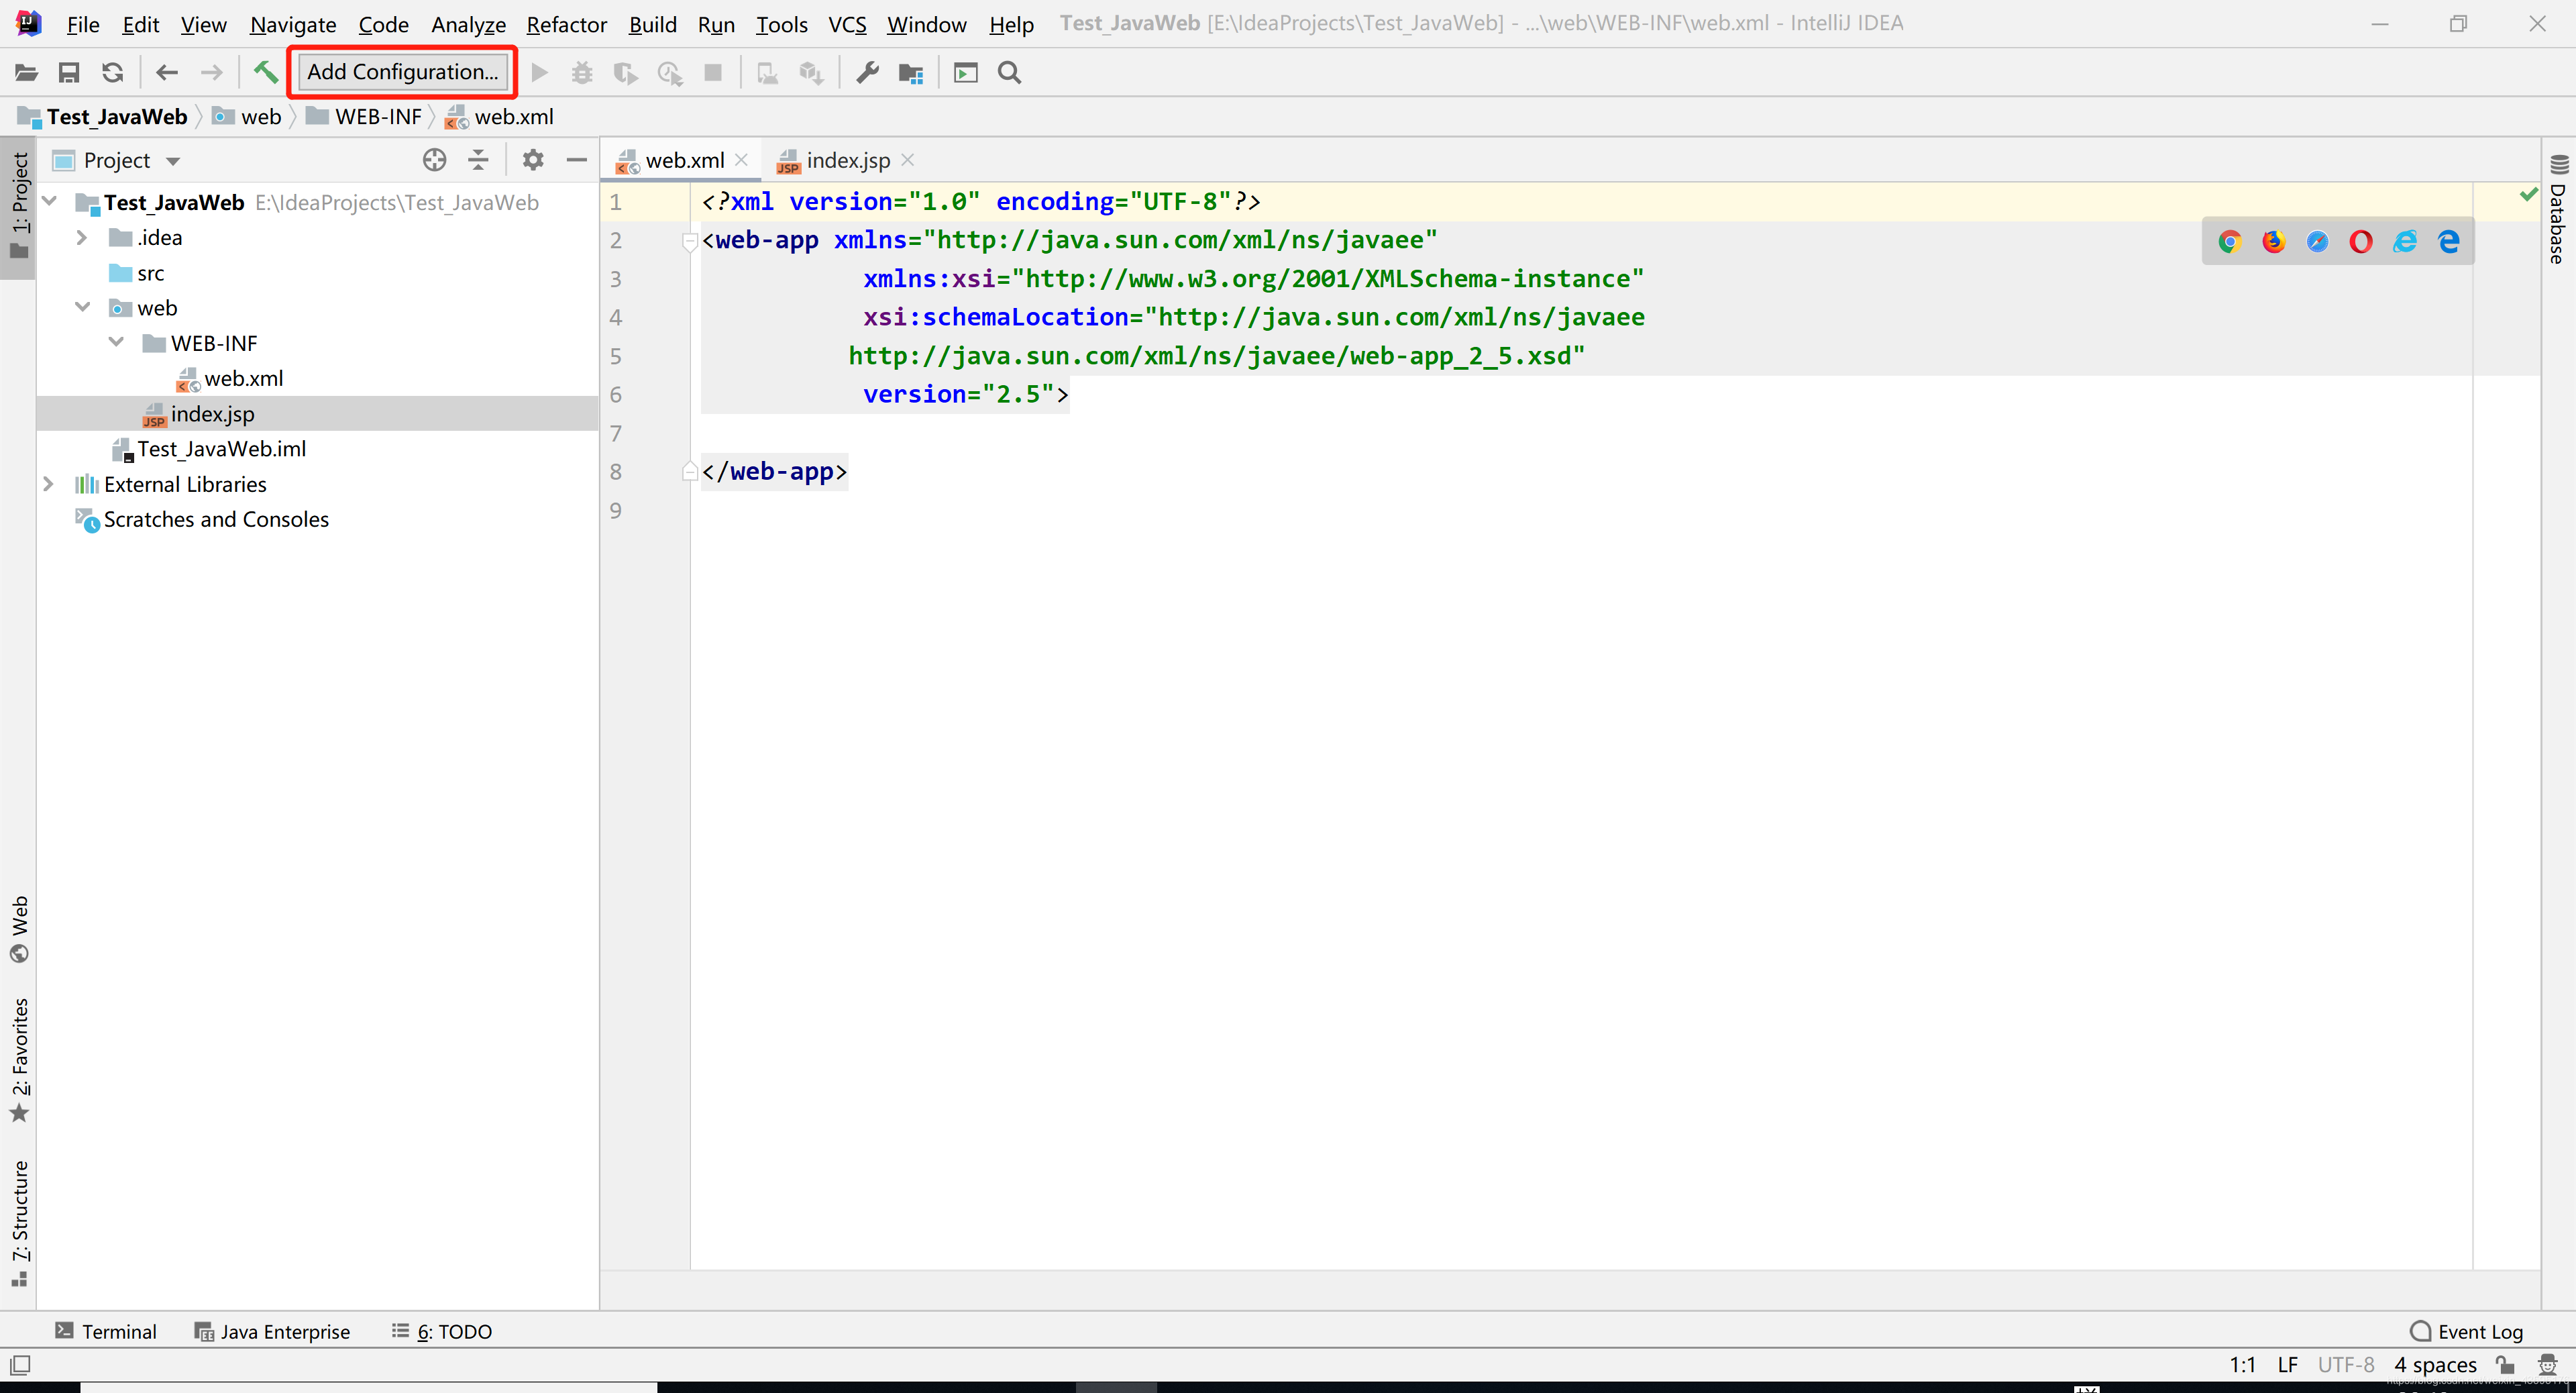Open the Refactor menu
The image size is (2576, 1393).
[567, 24]
